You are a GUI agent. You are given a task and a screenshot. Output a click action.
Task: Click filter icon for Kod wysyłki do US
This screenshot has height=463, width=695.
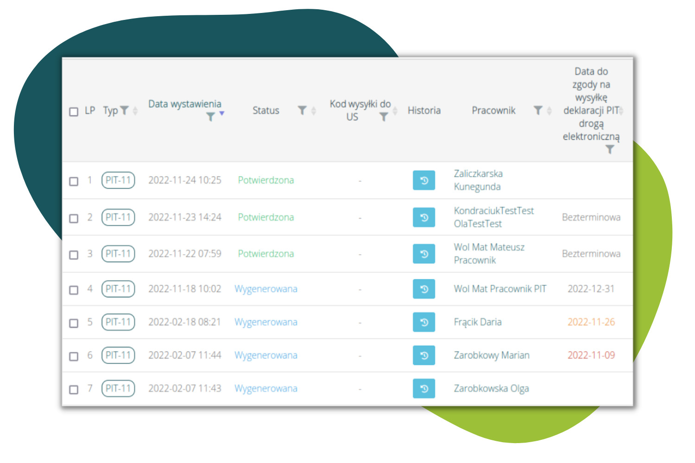click(x=384, y=117)
